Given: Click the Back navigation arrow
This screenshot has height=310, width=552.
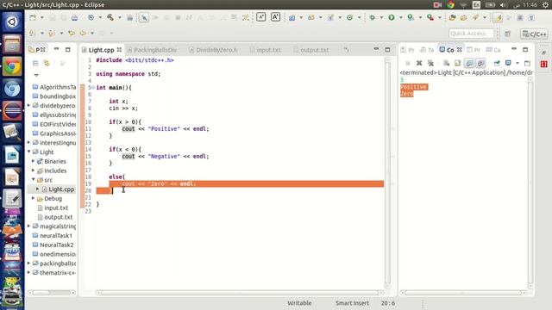Looking at the screenshot, I should pos(83,33).
